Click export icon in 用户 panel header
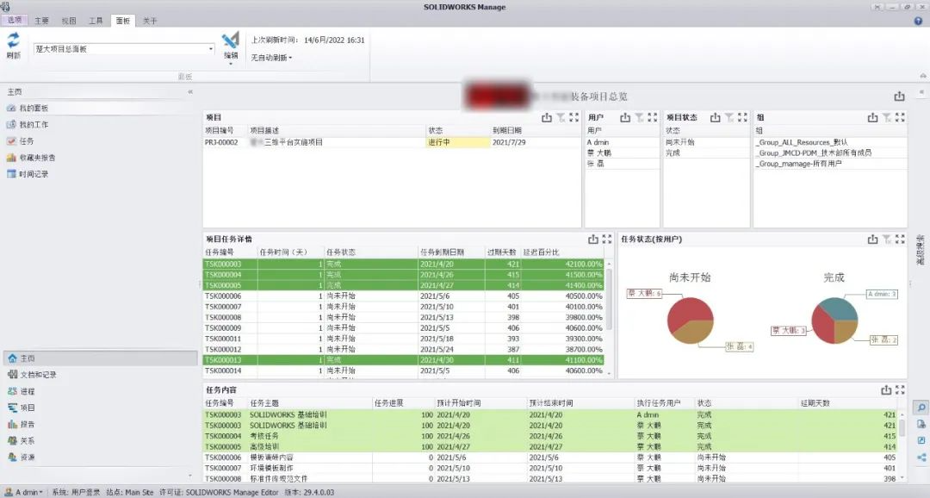 625,117
